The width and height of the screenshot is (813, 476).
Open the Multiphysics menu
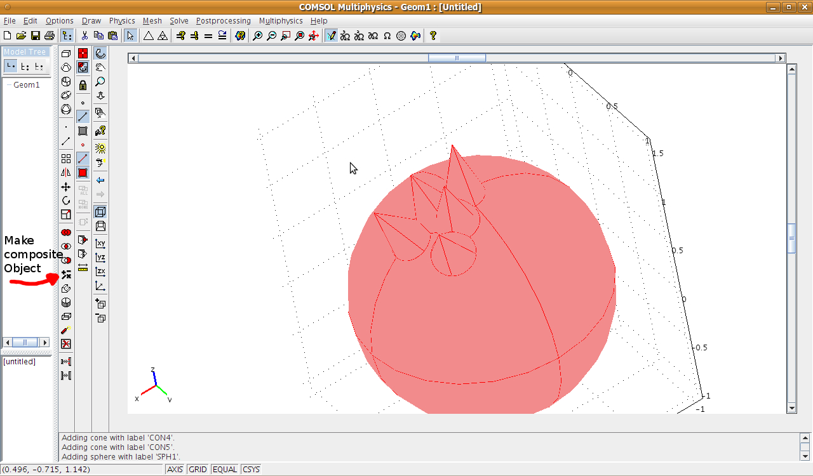281,21
